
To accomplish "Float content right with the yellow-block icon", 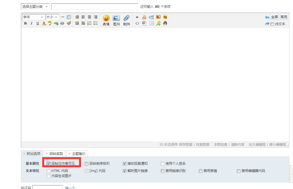I will point(83,23).
